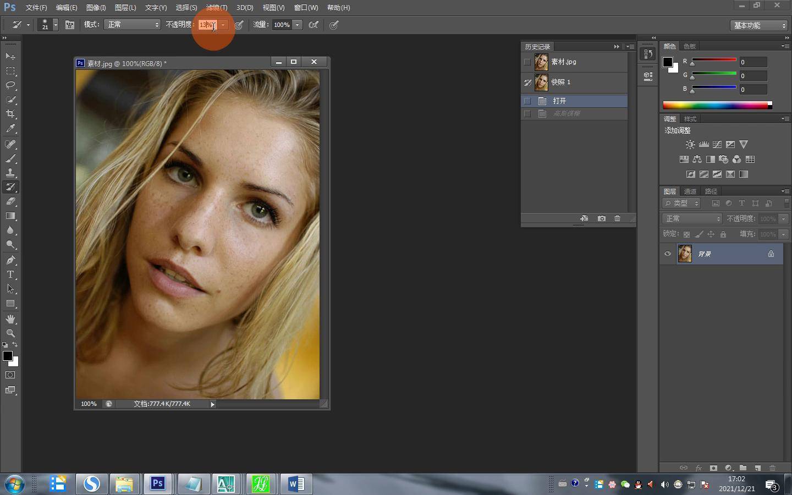Switch to the 通道 tab
The width and height of the screenshot is (792, 495).
690,191
